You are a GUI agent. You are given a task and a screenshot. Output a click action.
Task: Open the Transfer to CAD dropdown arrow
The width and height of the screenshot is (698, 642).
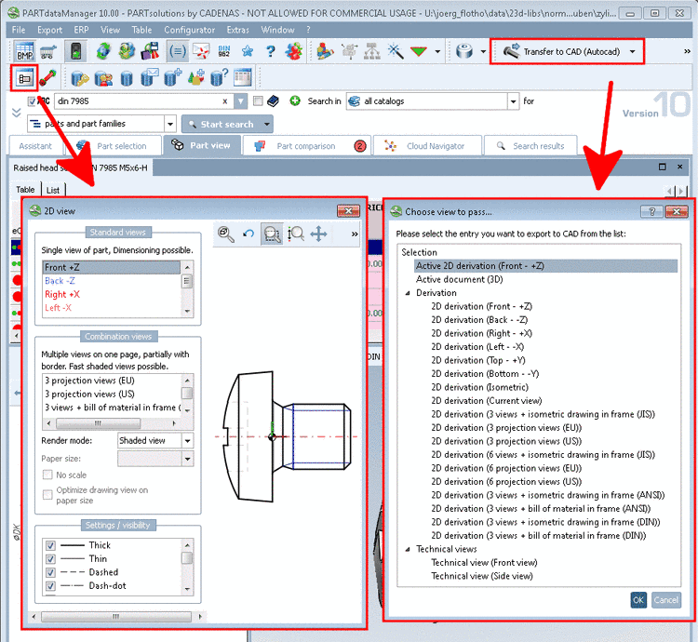[x=633, y=51]
